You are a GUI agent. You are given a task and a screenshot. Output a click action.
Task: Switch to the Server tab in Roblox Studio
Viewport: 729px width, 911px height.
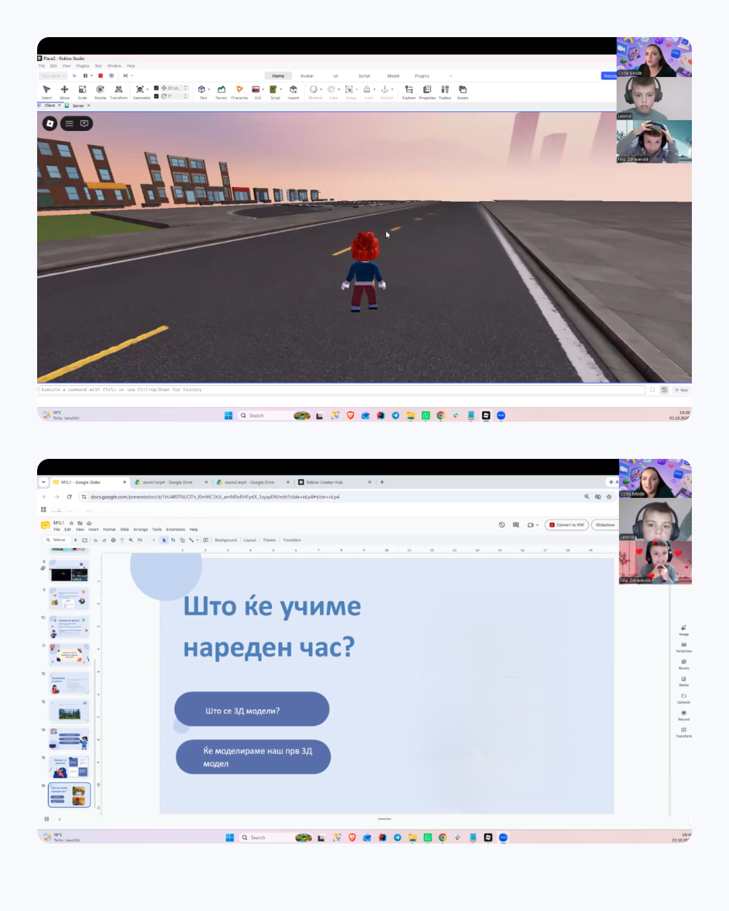coord(78,106)
